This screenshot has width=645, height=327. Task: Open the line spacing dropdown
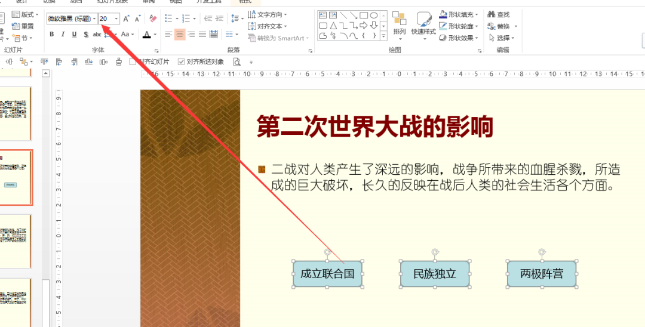tap(236, 18)
